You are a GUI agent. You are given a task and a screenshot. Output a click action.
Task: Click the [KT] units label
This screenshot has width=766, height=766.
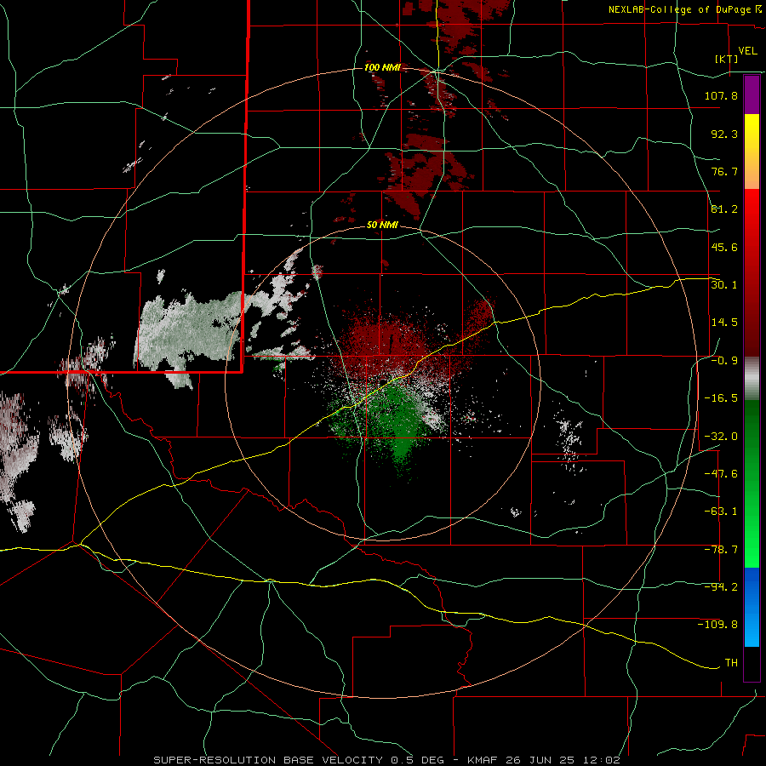pyautogui.click(x=727, y=59)
